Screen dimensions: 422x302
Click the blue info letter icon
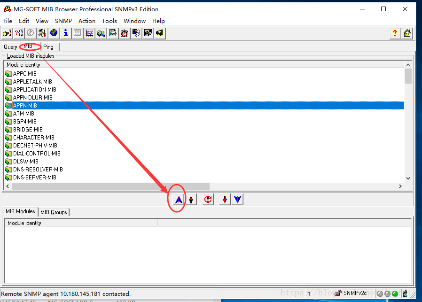point(65,33)
